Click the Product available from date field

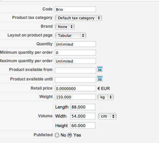coord(75,70)
